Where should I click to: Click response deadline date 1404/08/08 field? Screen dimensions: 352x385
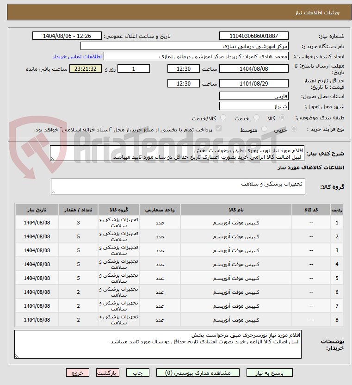254,69
